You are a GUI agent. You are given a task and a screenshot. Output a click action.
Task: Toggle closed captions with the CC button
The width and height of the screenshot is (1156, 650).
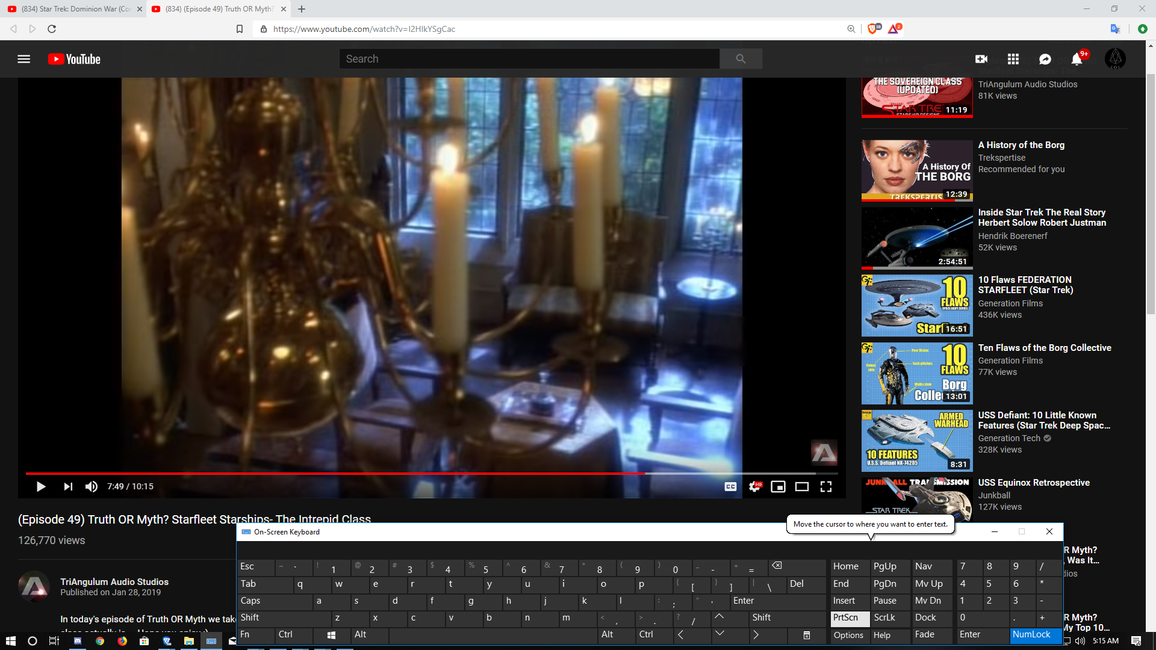730,486
